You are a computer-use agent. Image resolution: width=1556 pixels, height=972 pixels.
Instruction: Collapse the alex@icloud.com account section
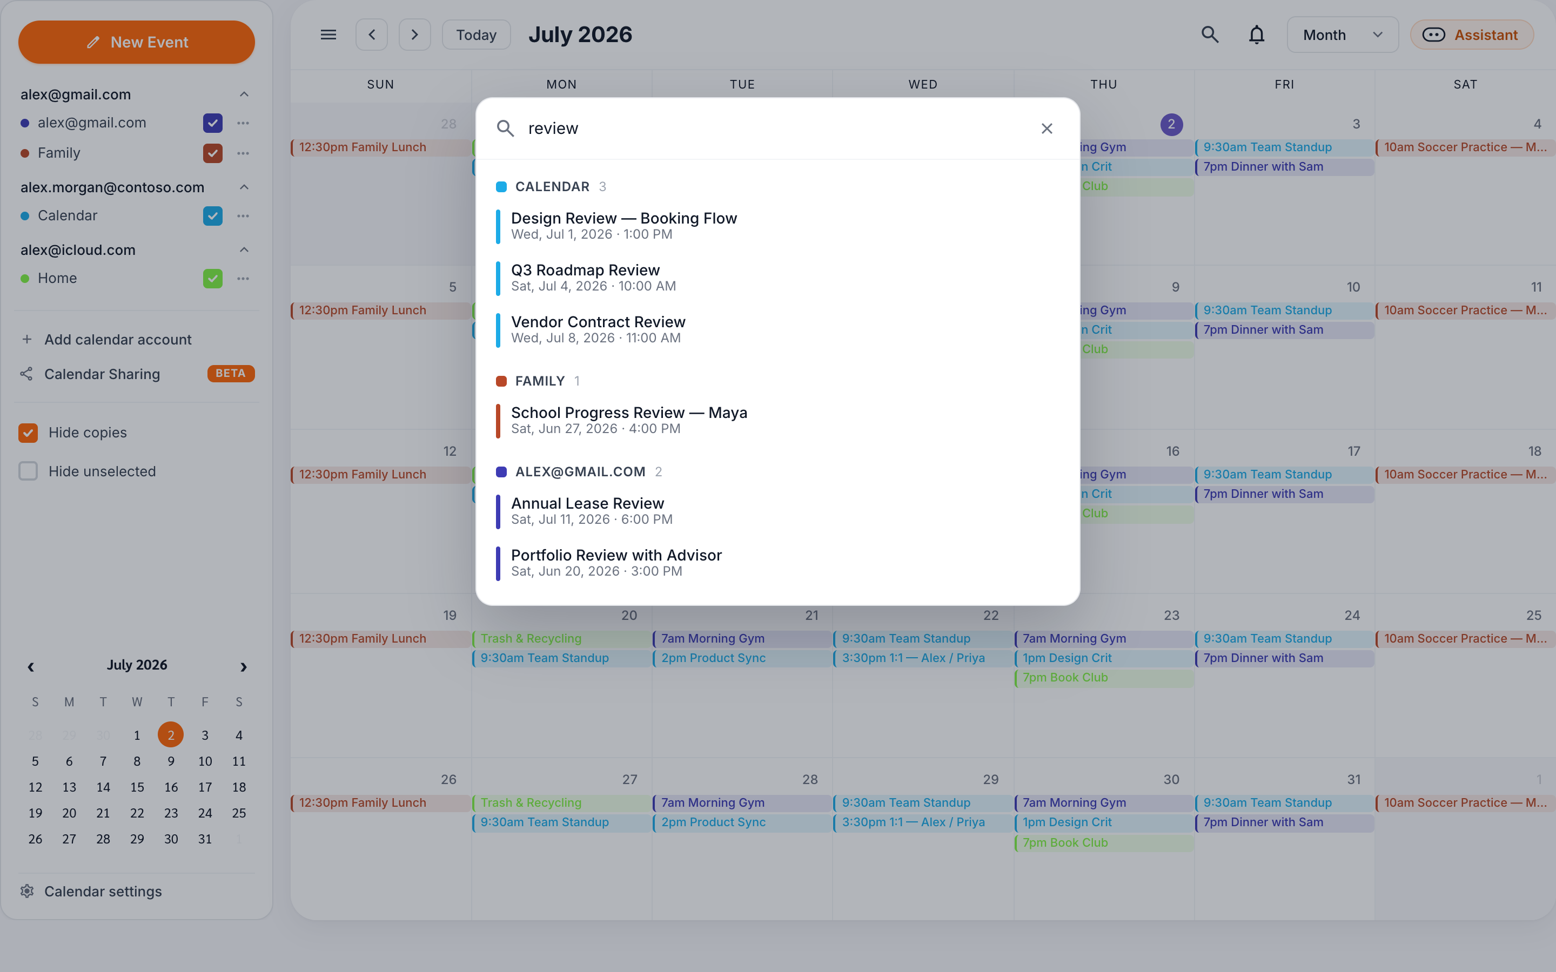pos(244,249)
